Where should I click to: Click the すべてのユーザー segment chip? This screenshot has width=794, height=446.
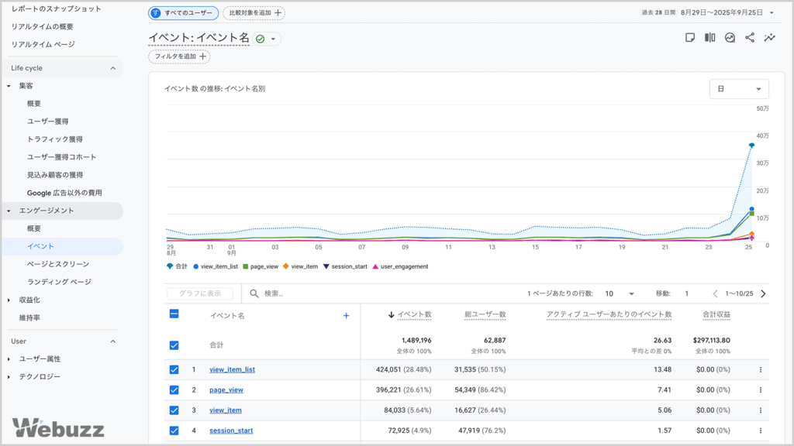pyautogui.click(x=183, y=12)
